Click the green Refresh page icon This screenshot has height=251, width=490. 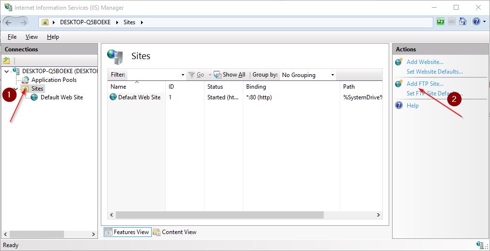(x=440, y=22)
